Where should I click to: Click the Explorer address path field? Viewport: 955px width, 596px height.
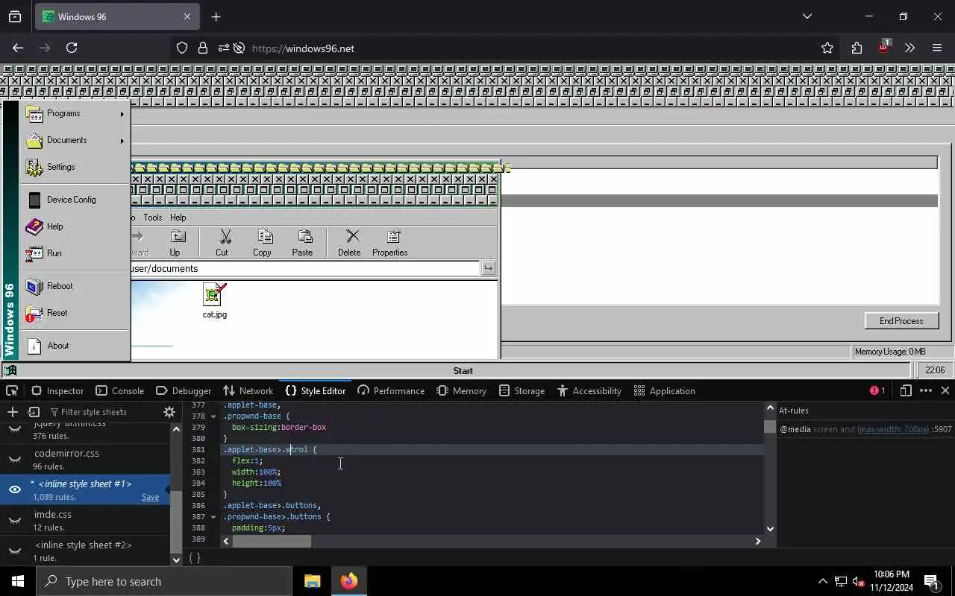point(304,268)
